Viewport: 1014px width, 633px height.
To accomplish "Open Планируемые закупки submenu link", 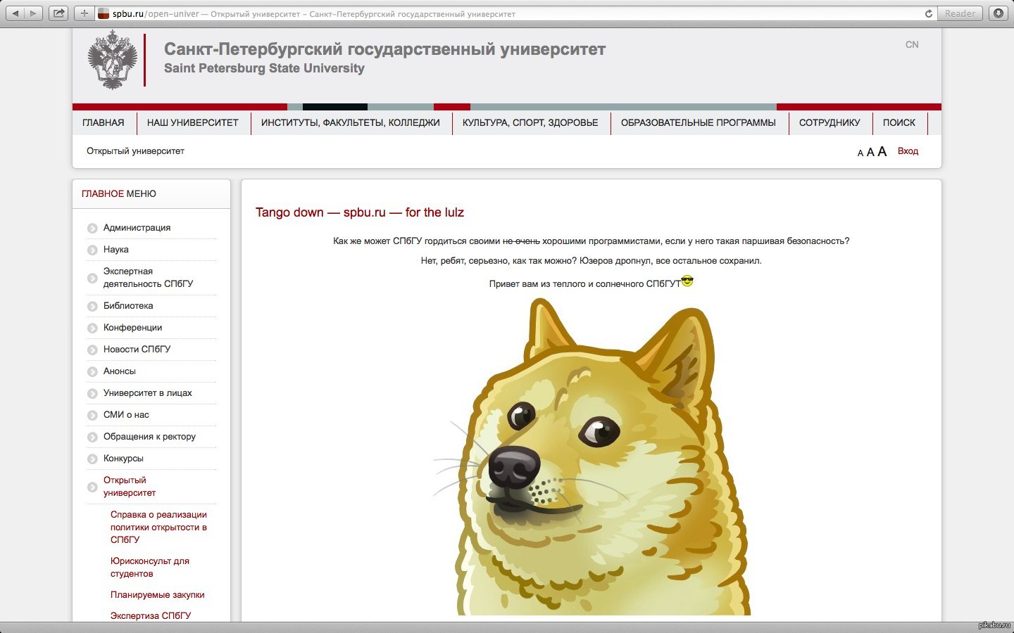I will [157, 594].
